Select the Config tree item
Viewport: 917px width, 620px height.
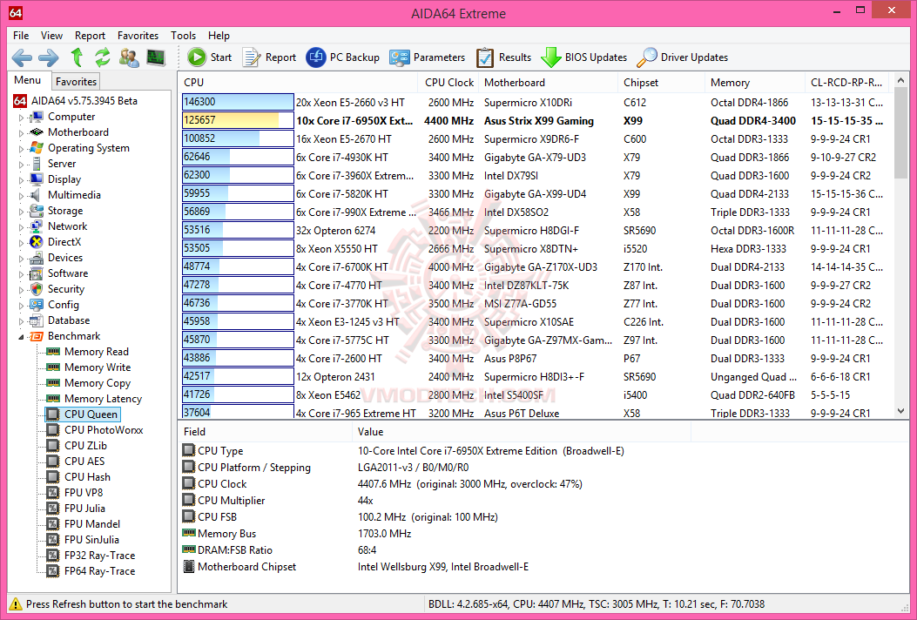point(54,305)
